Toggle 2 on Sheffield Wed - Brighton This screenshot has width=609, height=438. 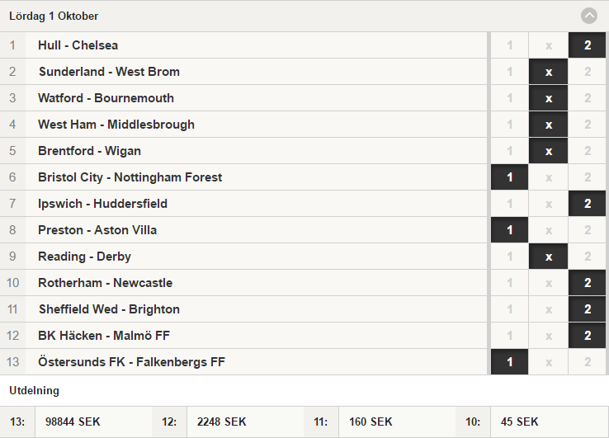(x=588, y=309)
